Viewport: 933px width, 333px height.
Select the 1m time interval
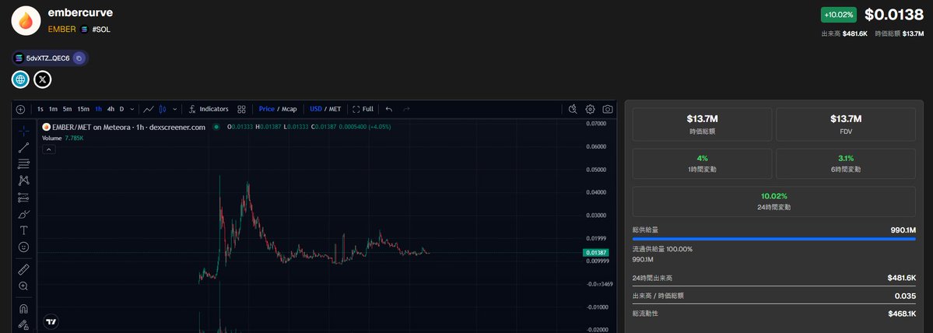pyautogui.click(x=53, y=110)
